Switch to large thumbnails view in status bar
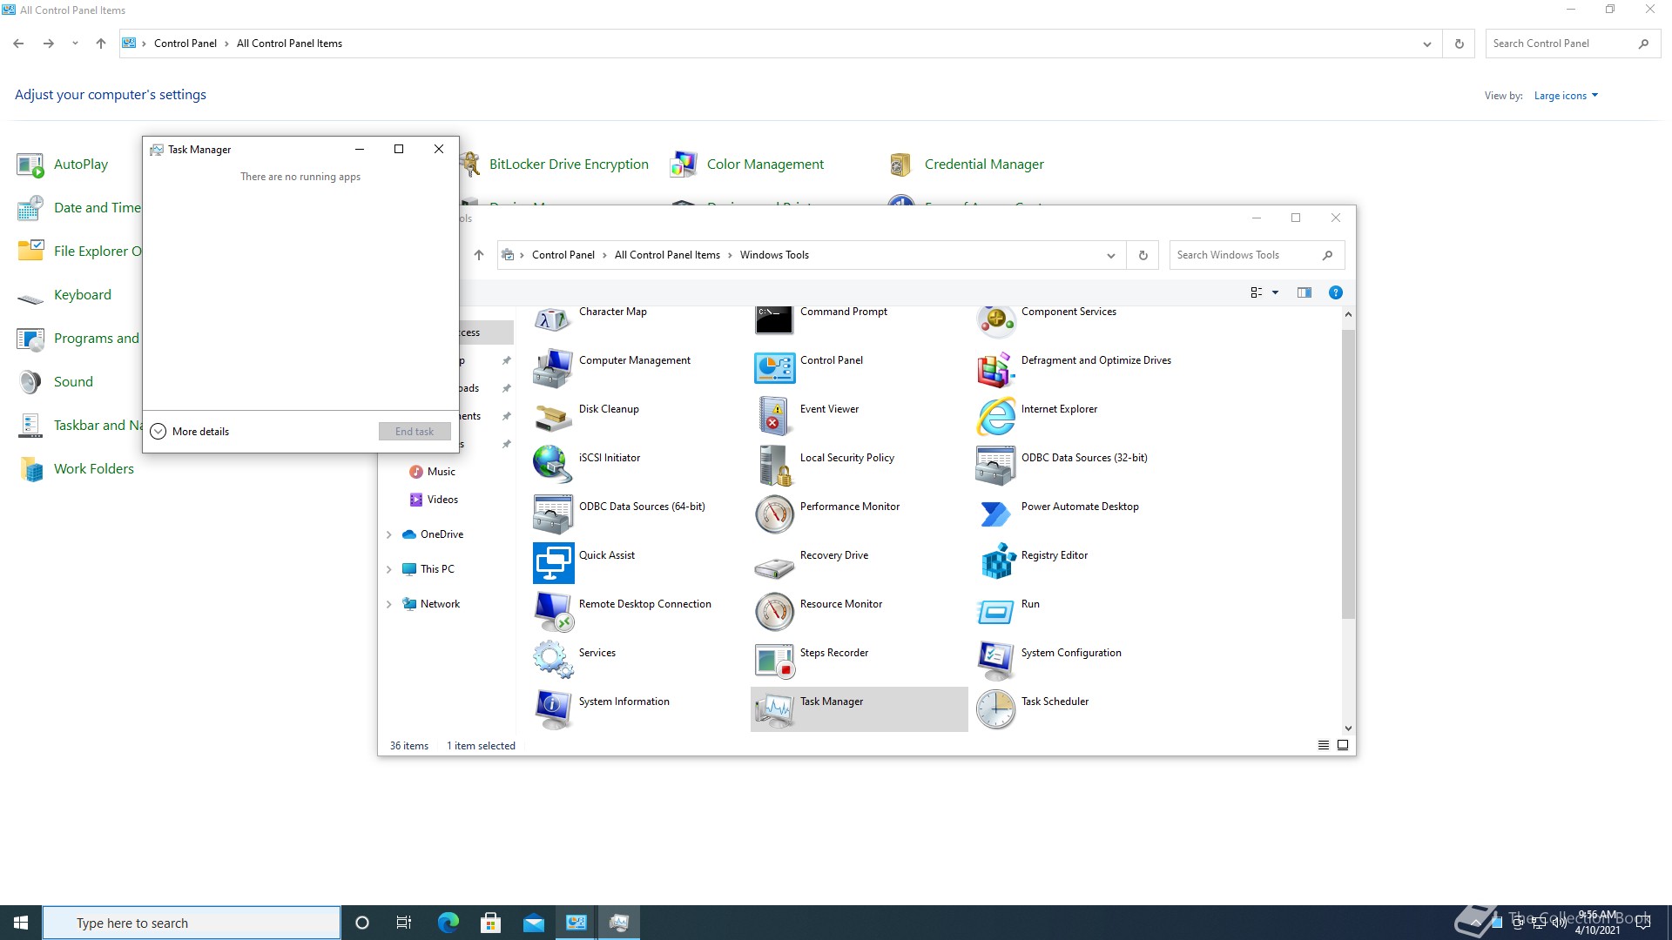The image size is (1672, 940). pyautogui.click(x=1343, y=745)
